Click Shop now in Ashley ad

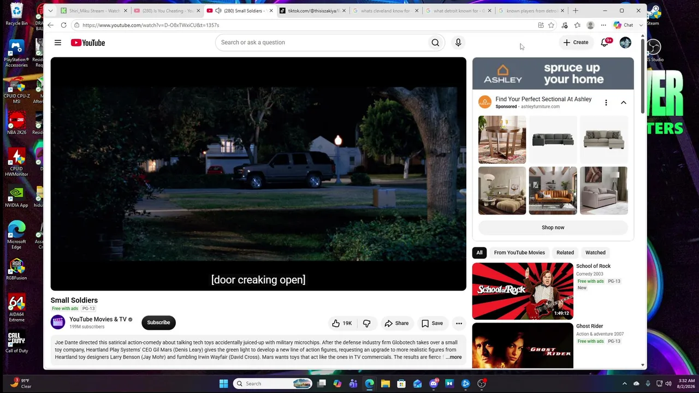pyautogui.click(x=553, y=228)
